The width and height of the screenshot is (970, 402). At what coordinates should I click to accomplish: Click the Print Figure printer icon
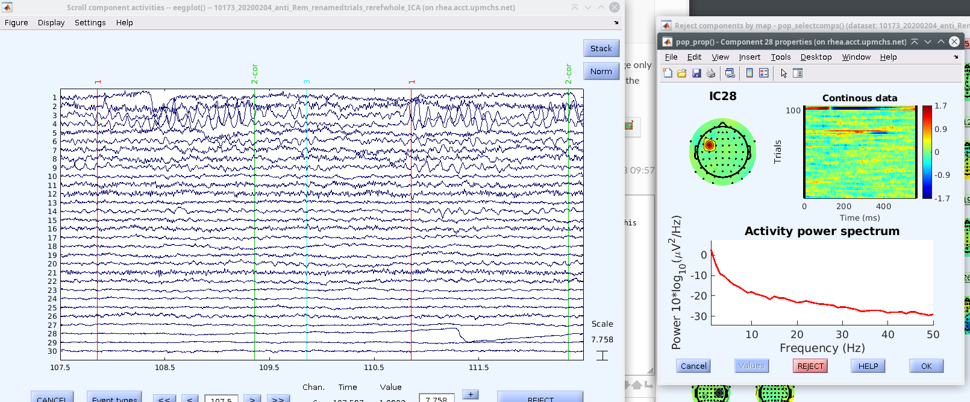(711, 73)
